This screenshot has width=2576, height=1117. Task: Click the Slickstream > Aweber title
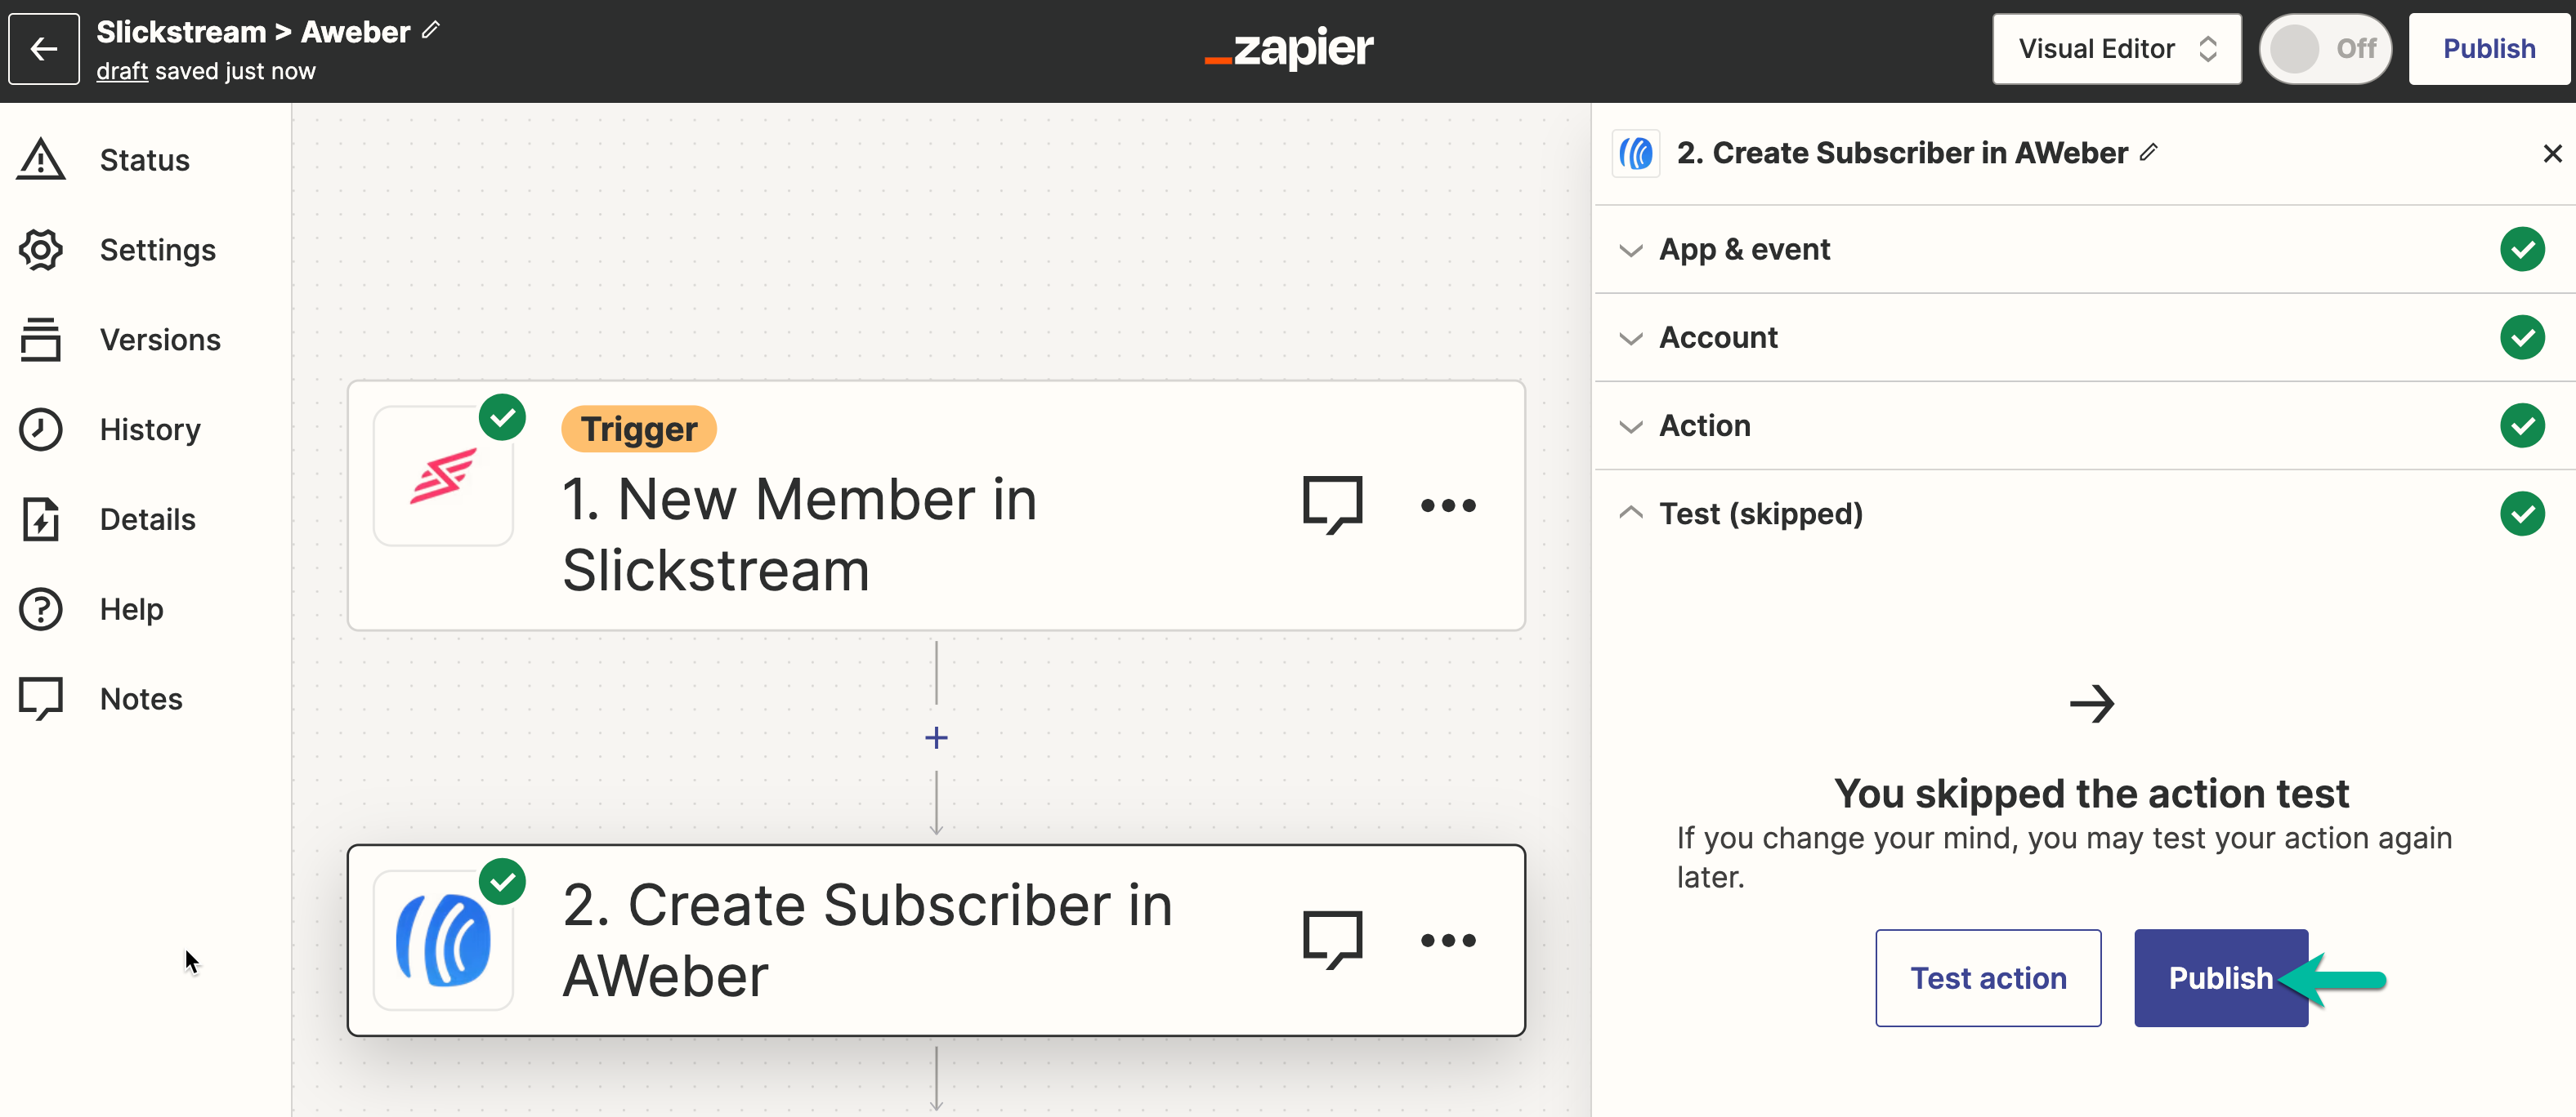(253, 32)
